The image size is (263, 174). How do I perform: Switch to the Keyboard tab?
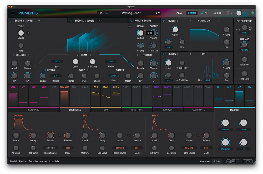(x=34, y=110)
